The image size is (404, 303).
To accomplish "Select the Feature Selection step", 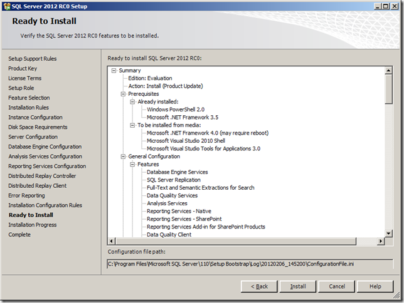I will (29, 98).
